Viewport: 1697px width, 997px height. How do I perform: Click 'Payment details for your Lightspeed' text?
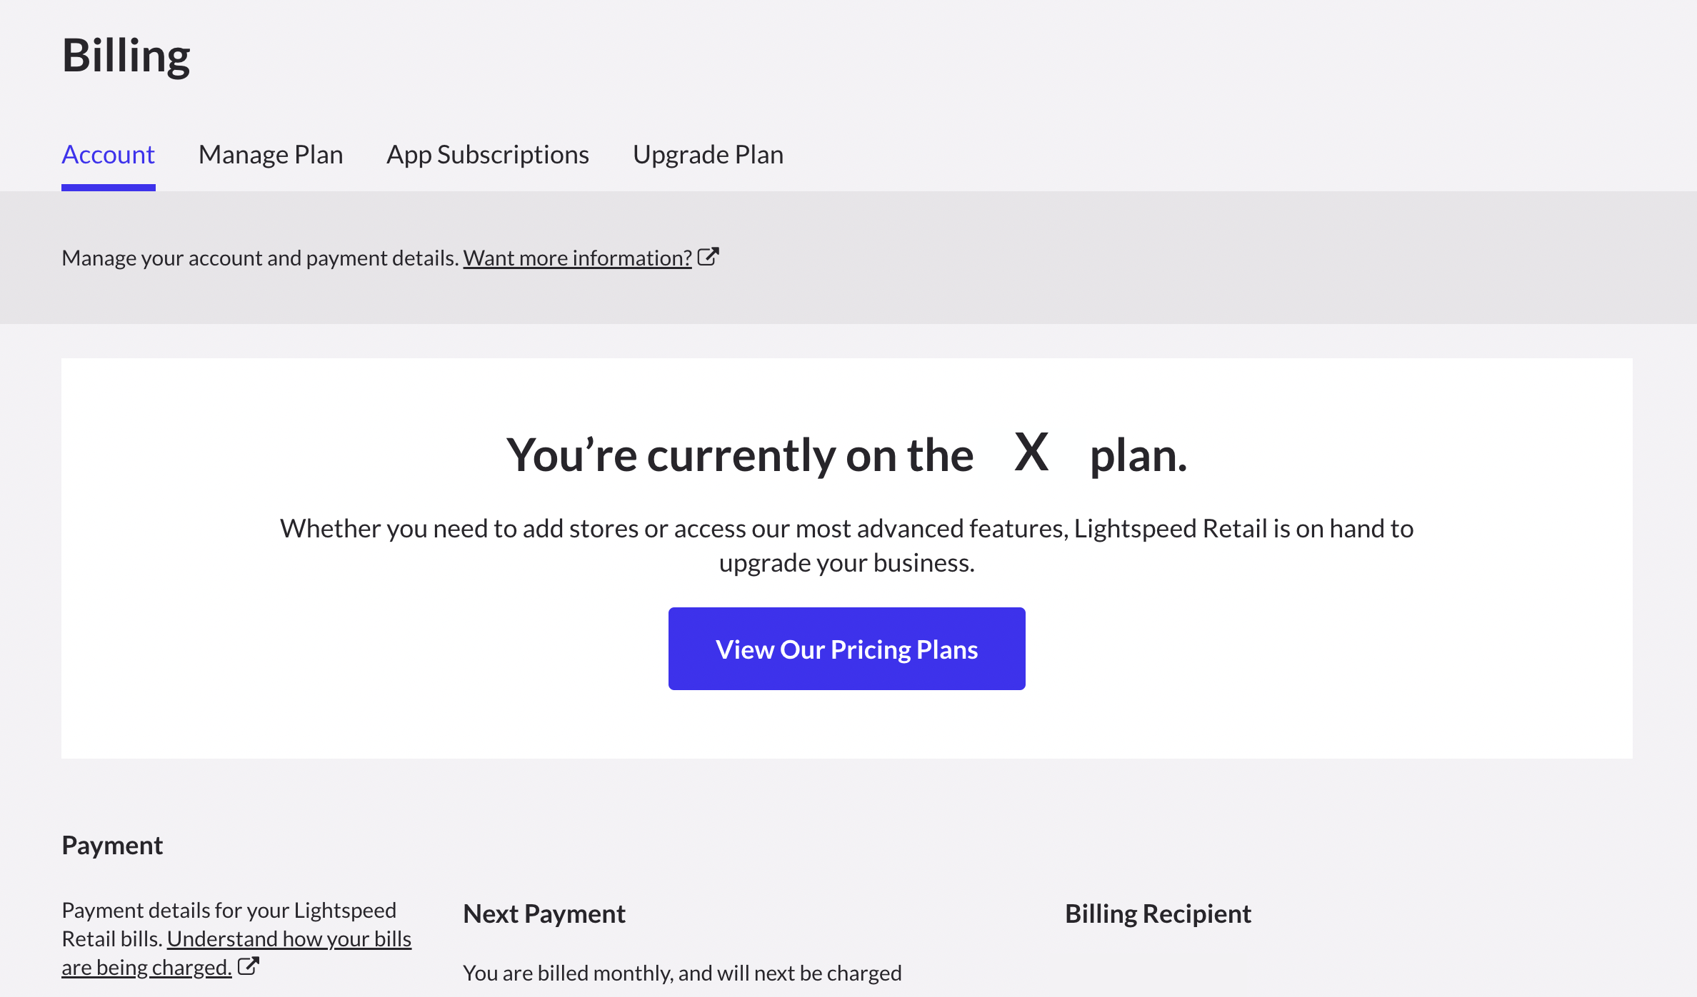point(229,910)
